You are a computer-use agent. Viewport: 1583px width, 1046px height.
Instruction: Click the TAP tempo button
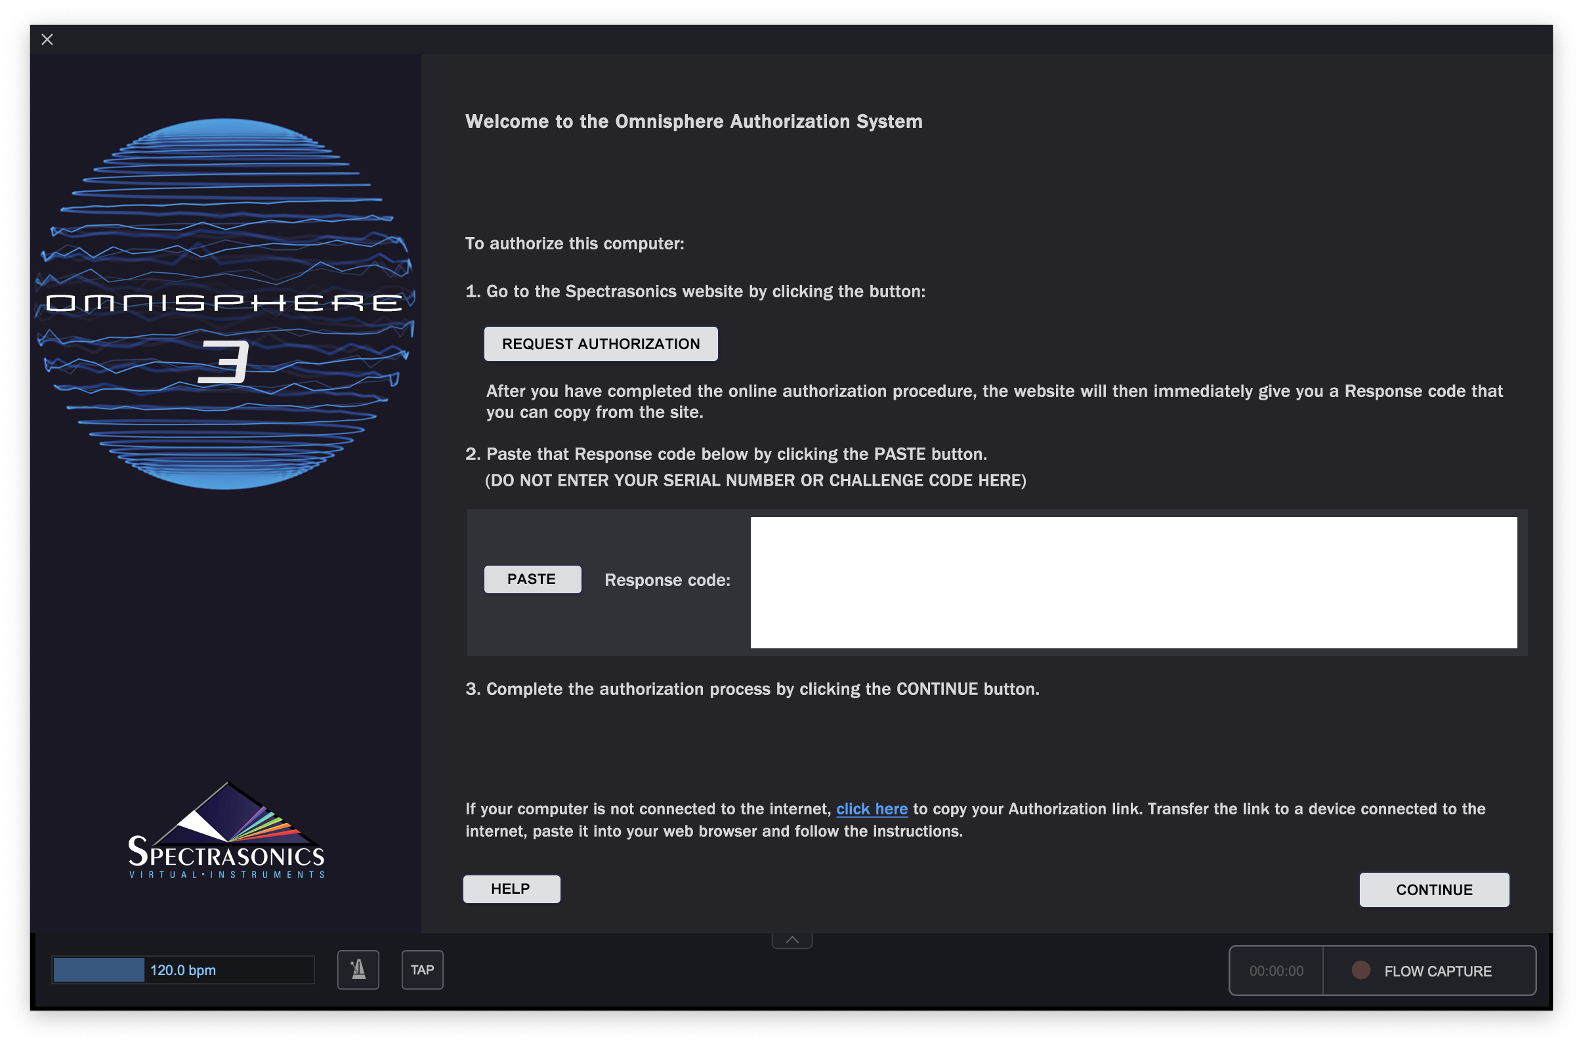[x=422, y=969]
